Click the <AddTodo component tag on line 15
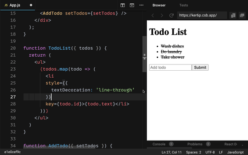The image size is (248, 155). click(51, 13)
